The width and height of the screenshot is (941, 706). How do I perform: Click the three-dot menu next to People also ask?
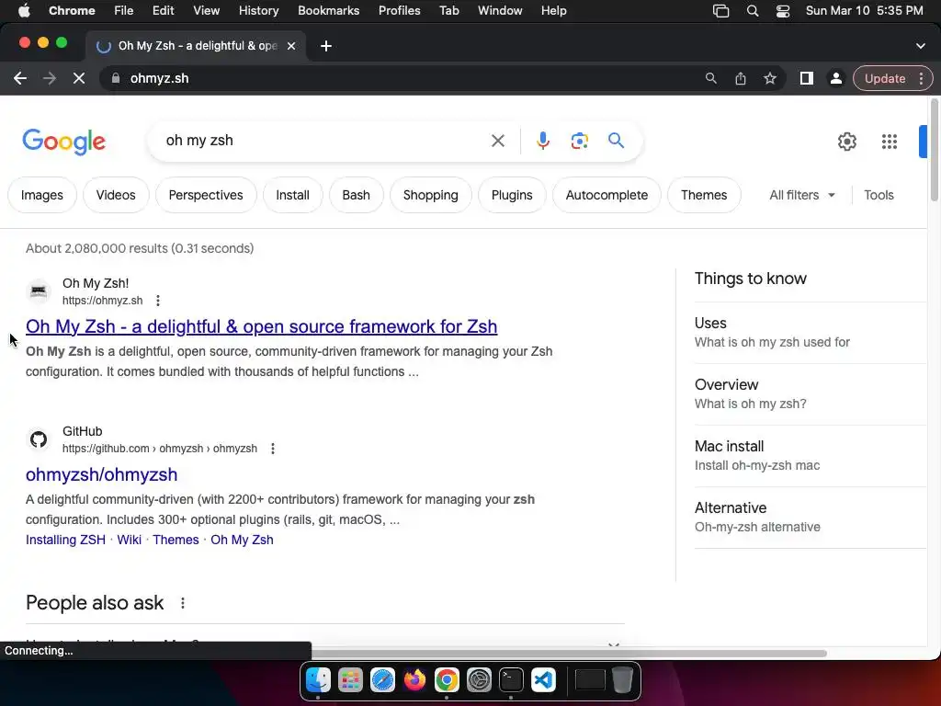click(x=183, y=603)
